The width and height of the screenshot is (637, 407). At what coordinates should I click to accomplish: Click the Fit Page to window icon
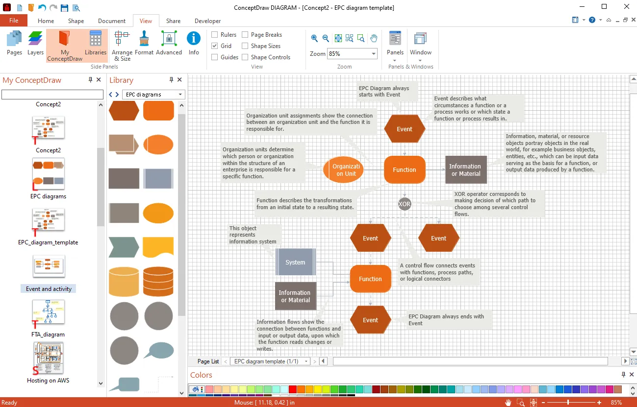[338, 38]
